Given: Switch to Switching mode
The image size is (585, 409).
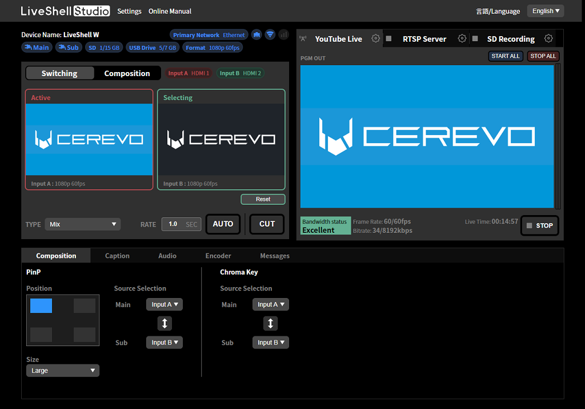Looking at the screenshot, I should point(59,73).
